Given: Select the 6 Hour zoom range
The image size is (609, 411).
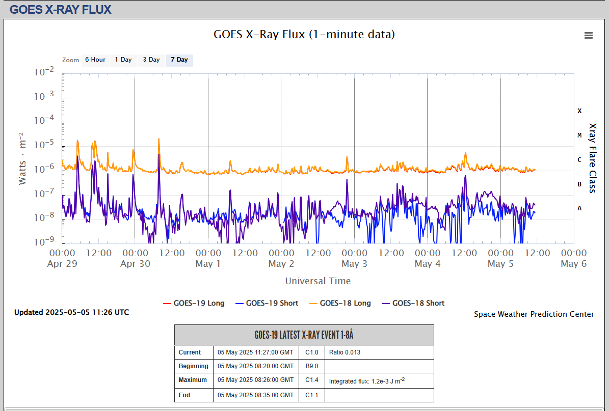Looking at the screenshot, I should [x=95, y=60].
